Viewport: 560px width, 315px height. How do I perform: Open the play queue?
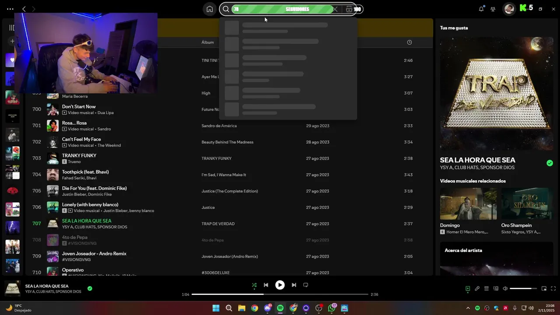tap(486, 288)
